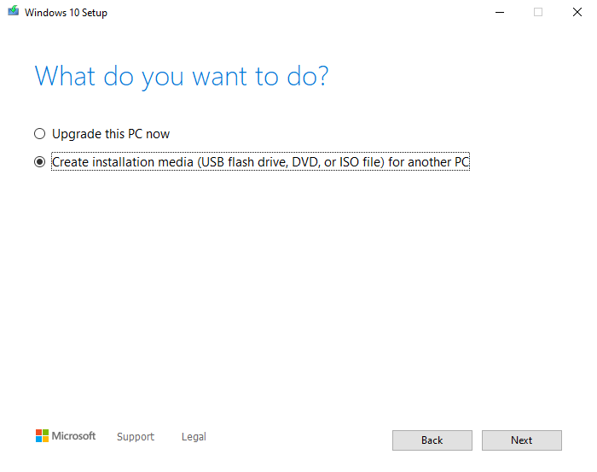Click the Microsoft four-color logo squares

[42, 436]
